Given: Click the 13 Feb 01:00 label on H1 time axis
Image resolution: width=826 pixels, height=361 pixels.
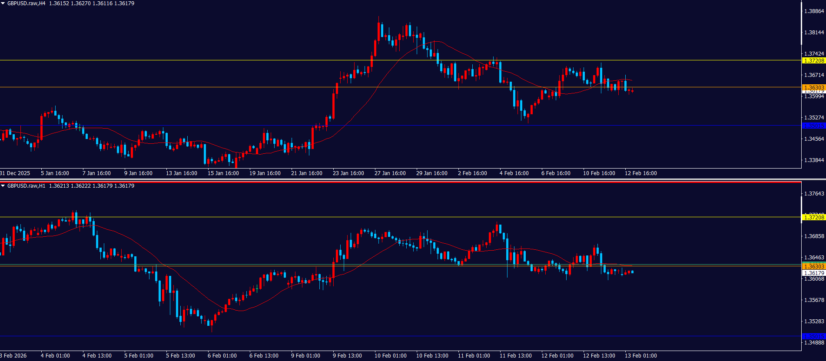Looking at the screenshot, I should click(x=640, y=356).
